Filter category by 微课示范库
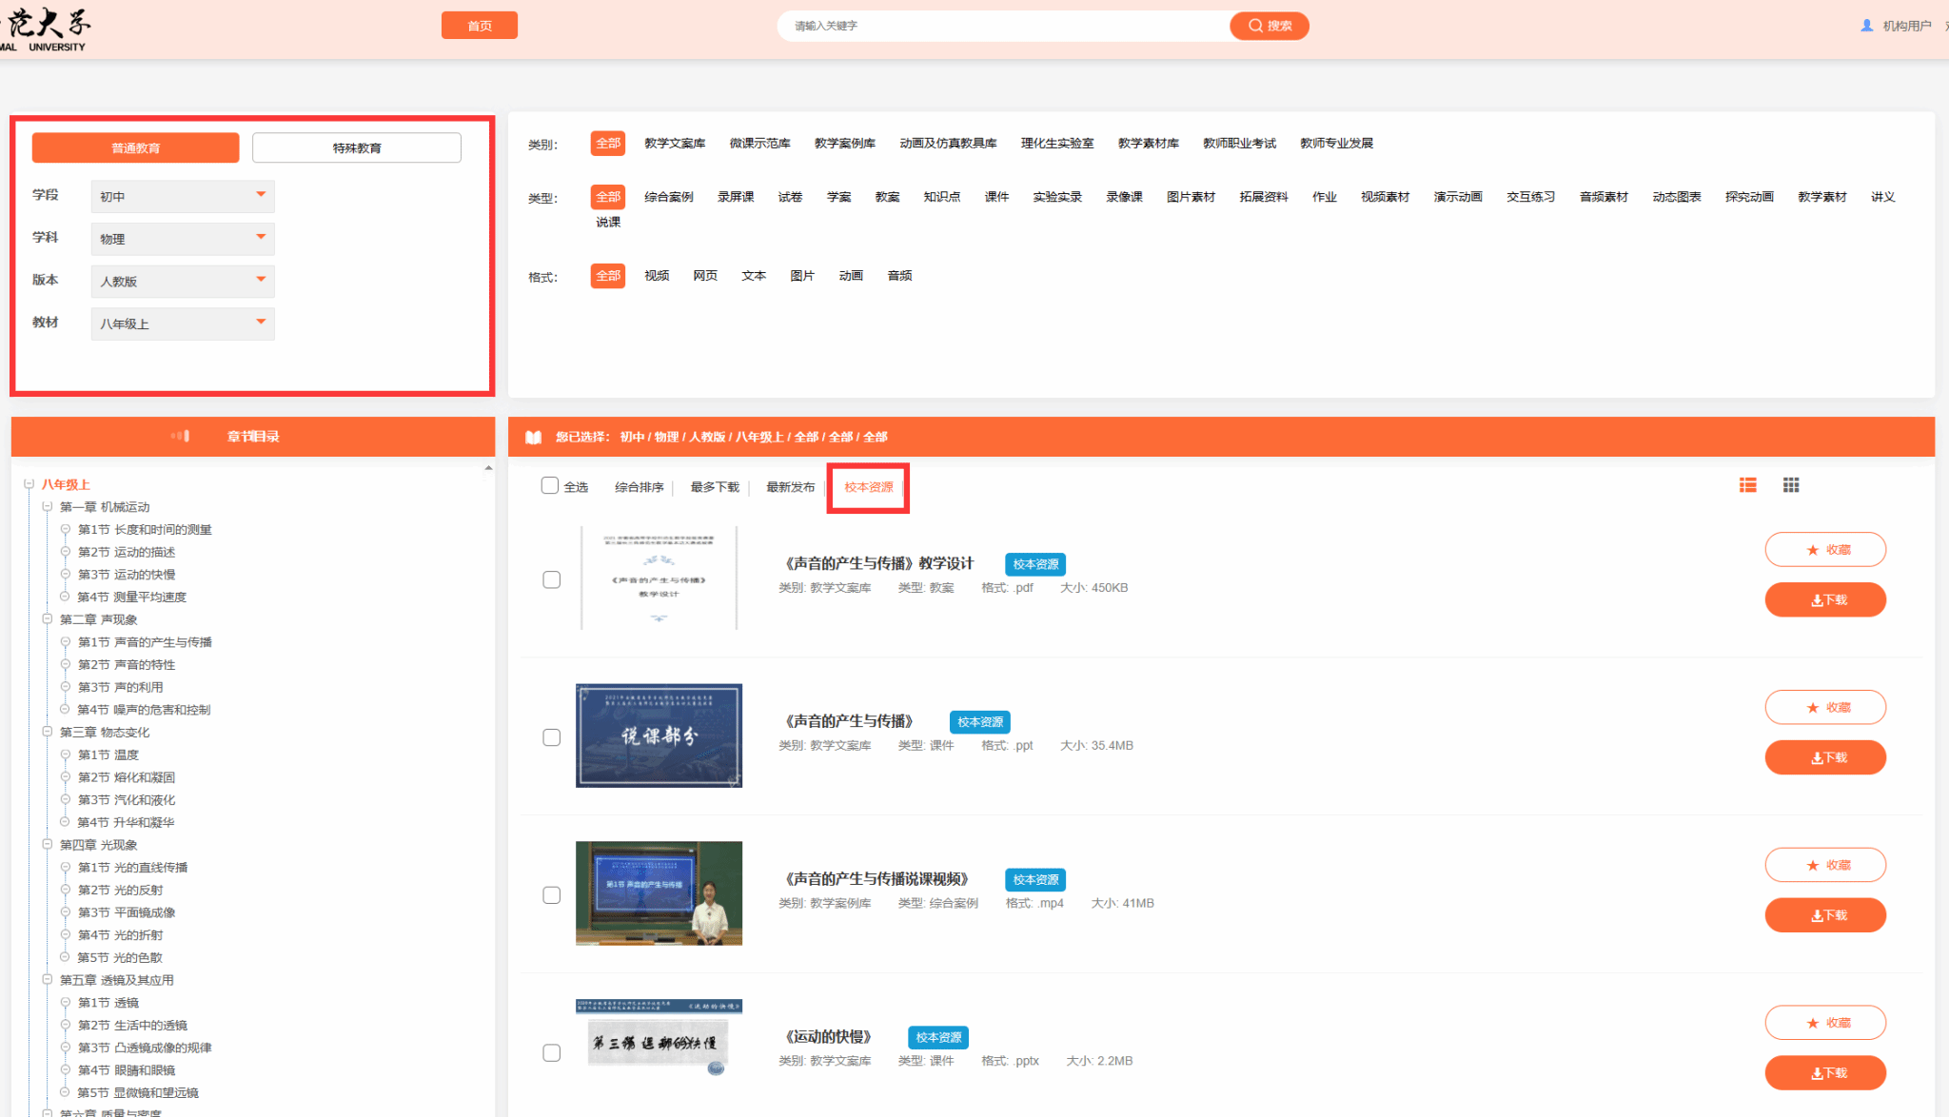Viewport: 1949px width, 1117px height. pos(759,144)
